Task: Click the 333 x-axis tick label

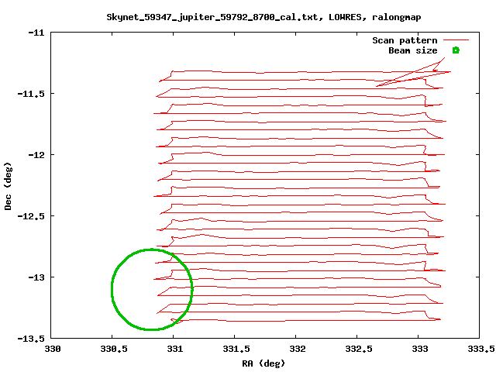Action: point(420,349)
